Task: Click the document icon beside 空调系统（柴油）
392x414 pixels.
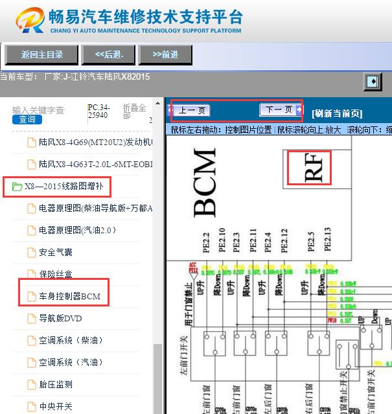Action: point(32,340)
